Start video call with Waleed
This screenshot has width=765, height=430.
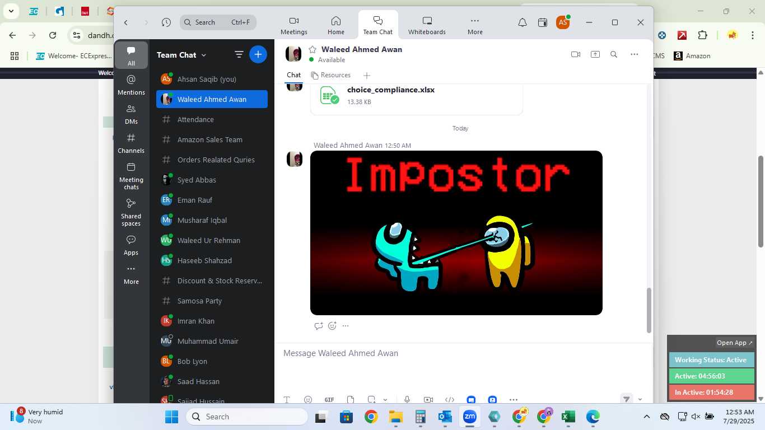tap(575, 54)
